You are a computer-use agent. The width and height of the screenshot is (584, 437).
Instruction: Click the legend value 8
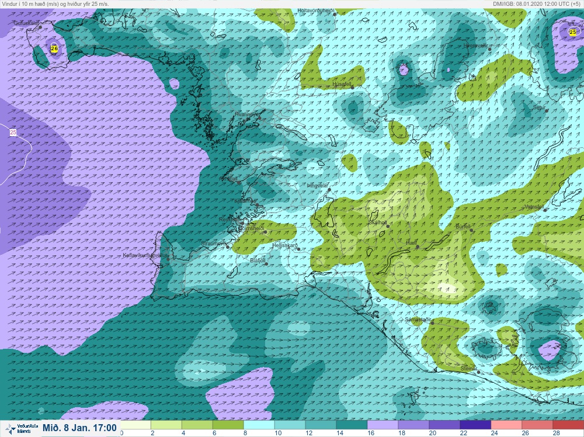[x=246, y=433]
